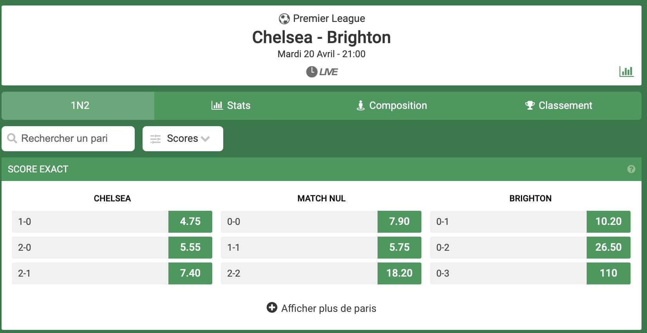Click the plus icon next to Afficher plus
This screenshot has height=333, width=647.
[272, 308]
